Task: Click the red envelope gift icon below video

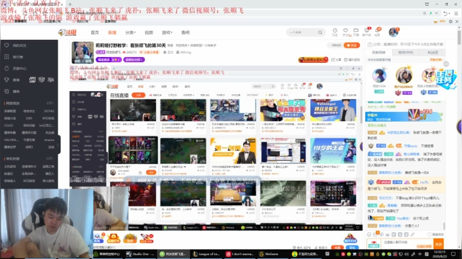Action: tap(114, 238)
